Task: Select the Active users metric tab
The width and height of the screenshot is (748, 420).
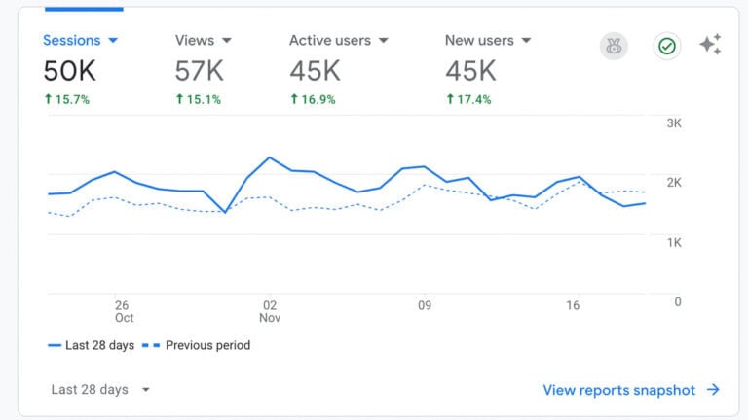Action: tap(330, 41)
